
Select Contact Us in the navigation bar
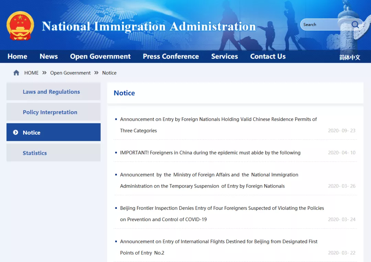(268, 57)
